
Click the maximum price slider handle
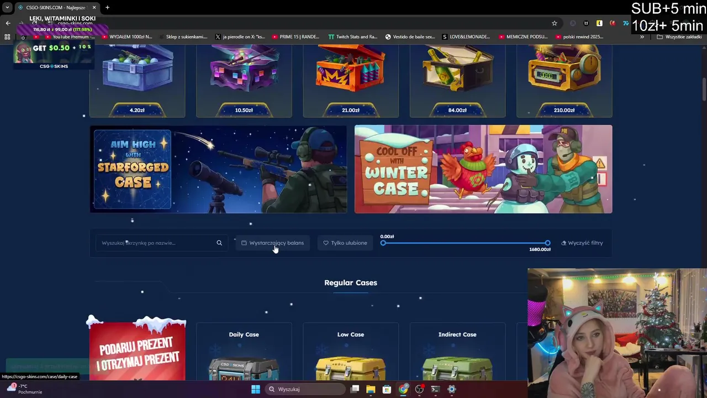click(547, 243)
